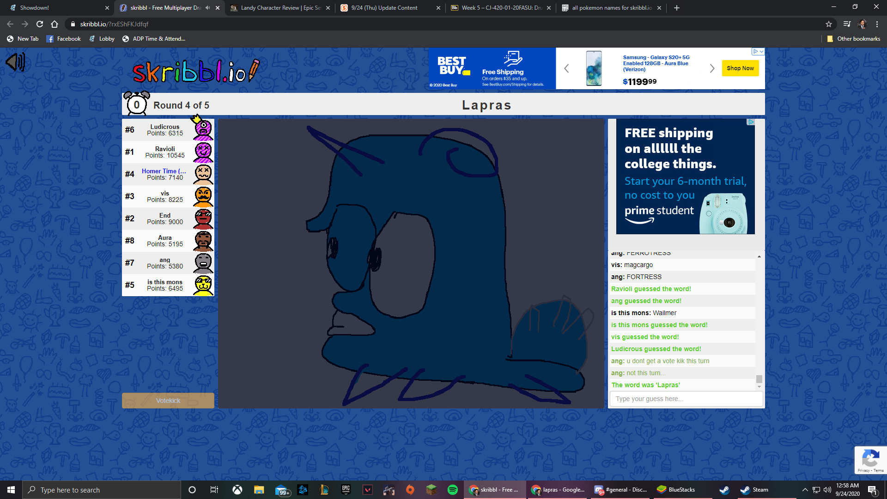Open Other bookmarks folder
Viewport: 887px width, 499px height.
pos(853,39)
